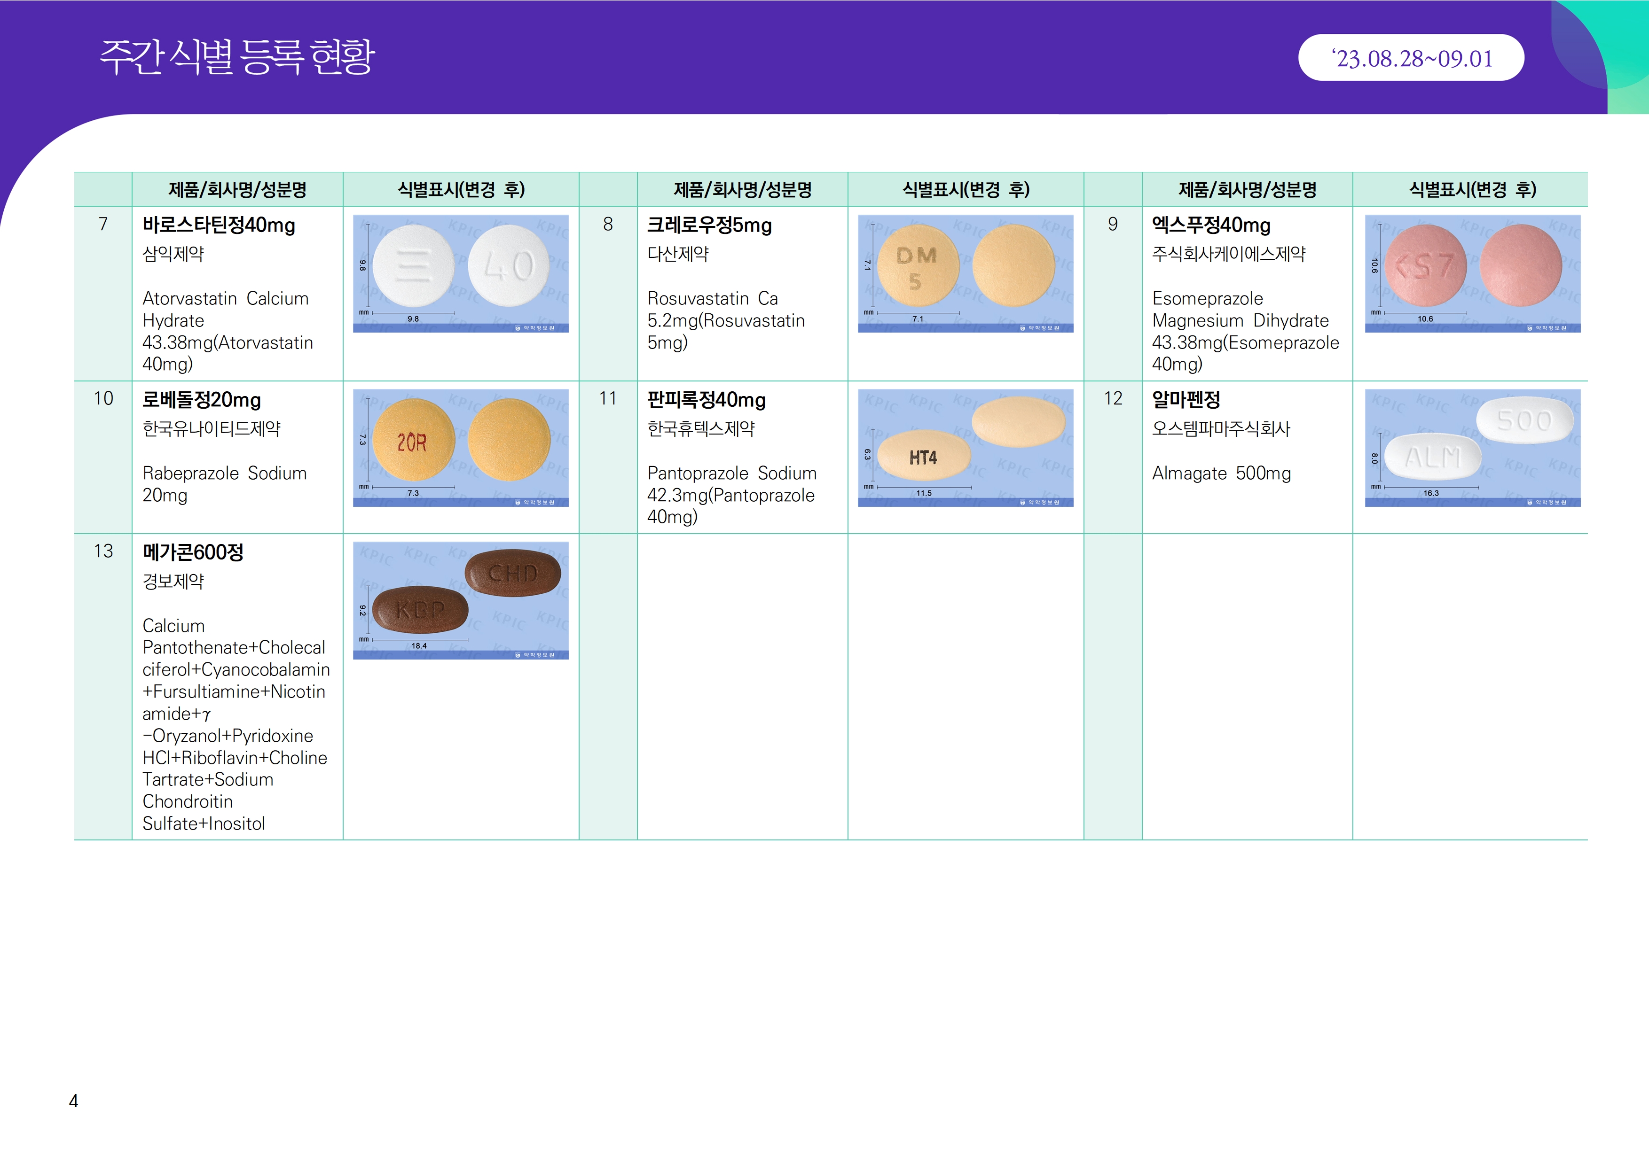Click the 메가콘600정 KBP CHD pill image
Image resolution: width=1649 pixels, height=1165 pixels.
pyautogui.click(x=460, y=600)
